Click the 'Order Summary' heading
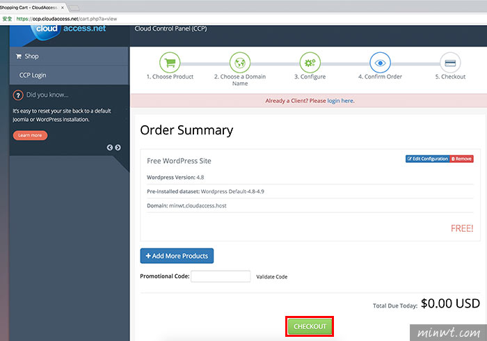 186,130
